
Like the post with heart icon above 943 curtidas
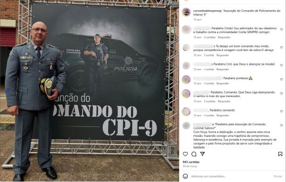click(185, 154)
